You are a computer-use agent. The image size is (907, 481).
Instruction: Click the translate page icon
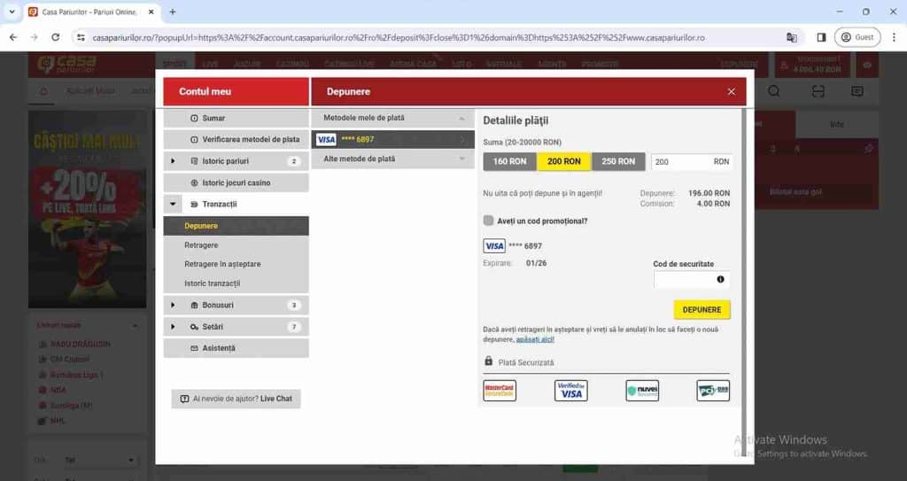pos(791,37)
